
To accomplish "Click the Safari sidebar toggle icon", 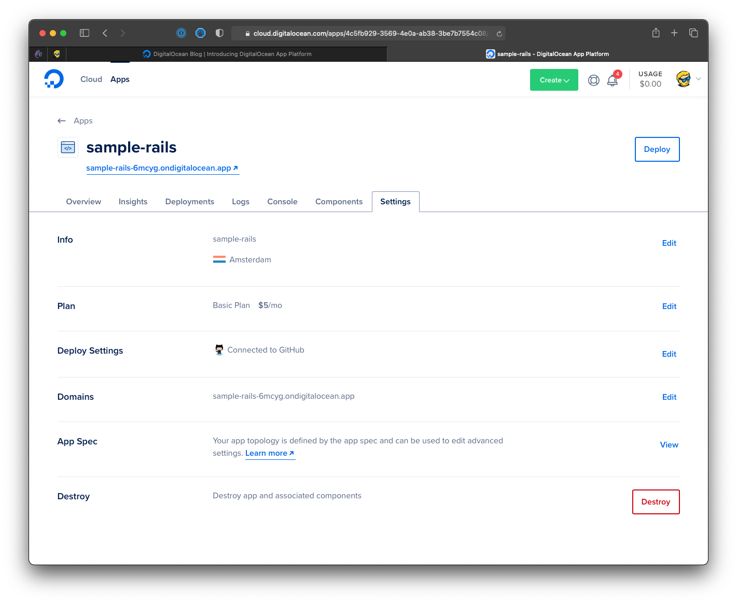I will (x=85, y=33).
